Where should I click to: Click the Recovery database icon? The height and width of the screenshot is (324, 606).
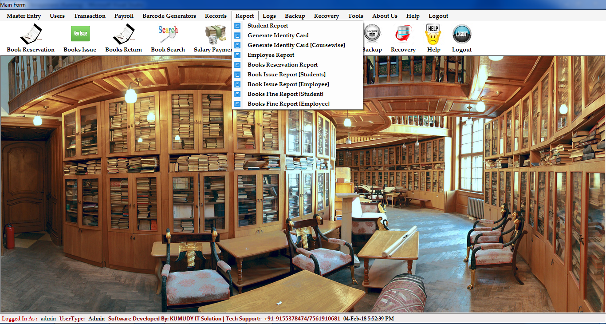pos(403,34)
